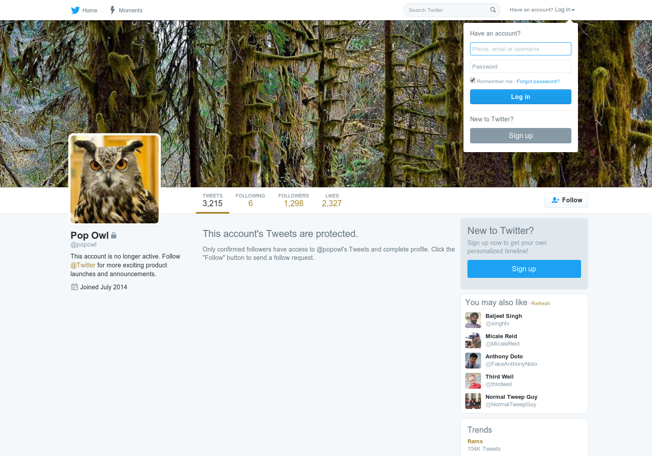Click the @thirdweil handle

[x=499, y=384]
